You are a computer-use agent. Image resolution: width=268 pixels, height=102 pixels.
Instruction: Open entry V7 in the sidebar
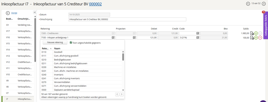click(x=19, y=93)
